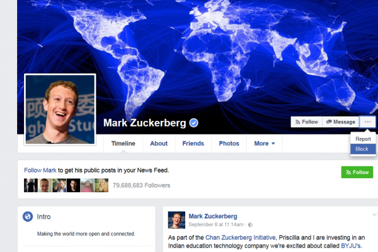This screenshot has width=378, height=252.
Task: Click the Message button on the cover
Action: pyautogui.click(x=341, y=122)
